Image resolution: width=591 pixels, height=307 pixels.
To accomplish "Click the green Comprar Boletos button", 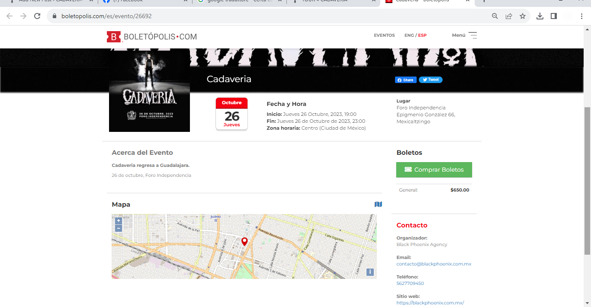I will (434, 170).
